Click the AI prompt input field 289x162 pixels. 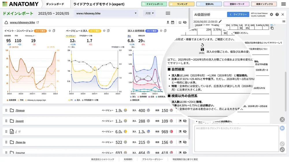237,139
